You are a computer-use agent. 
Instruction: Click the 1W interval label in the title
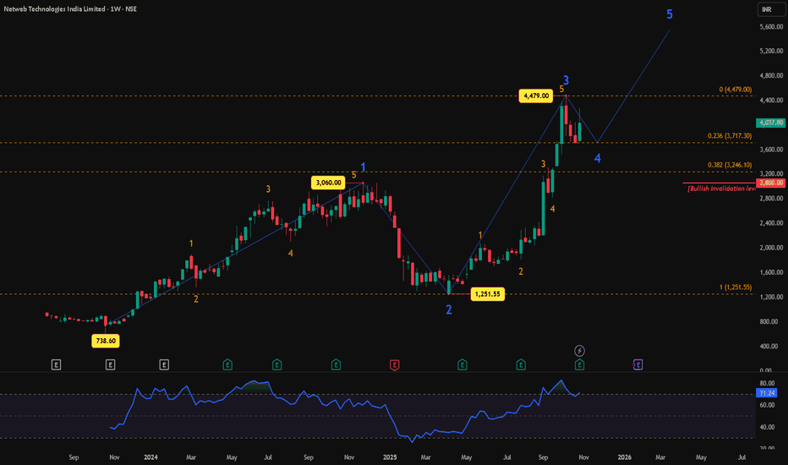115,9
